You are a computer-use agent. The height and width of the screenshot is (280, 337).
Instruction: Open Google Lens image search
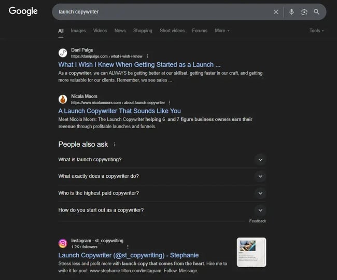point(304,12)
